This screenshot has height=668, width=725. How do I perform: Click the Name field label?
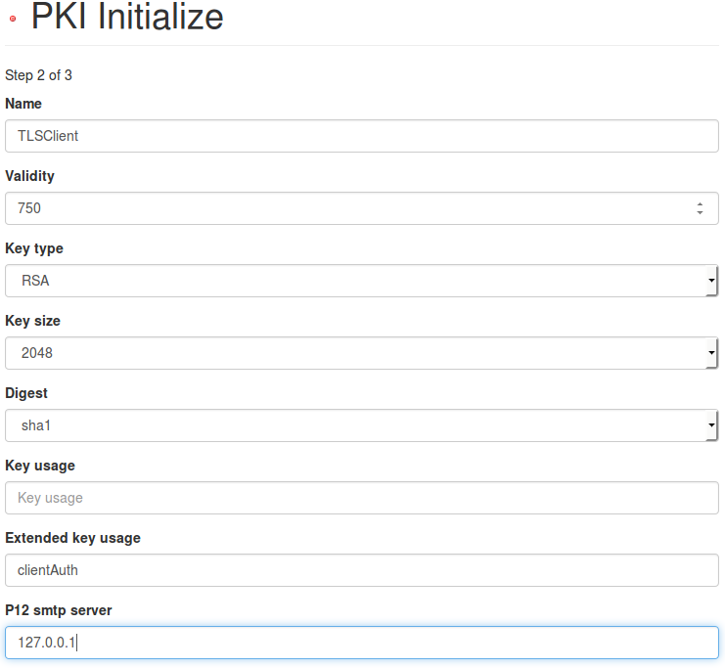[23, 104]
